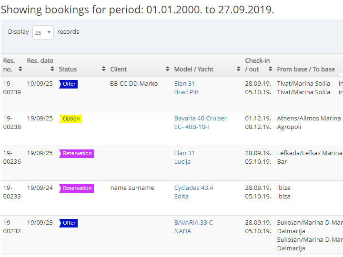Click the Res. date column header
This screenshot has width=343, height=257.
pos(40,61)
